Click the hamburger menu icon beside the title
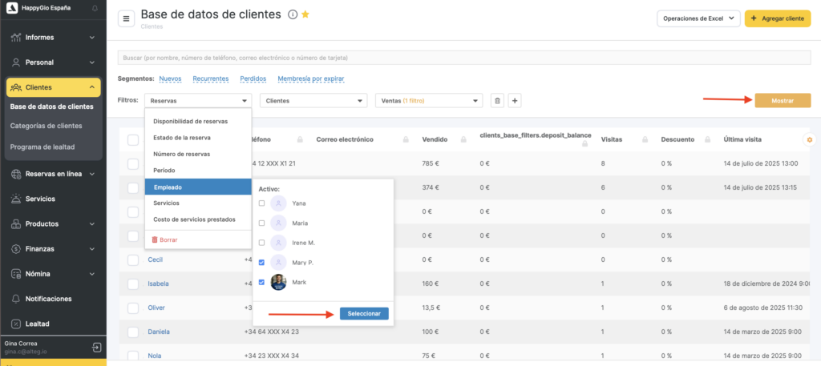The width and height of the screenshot is (821, 366). (x=127, y=19)
